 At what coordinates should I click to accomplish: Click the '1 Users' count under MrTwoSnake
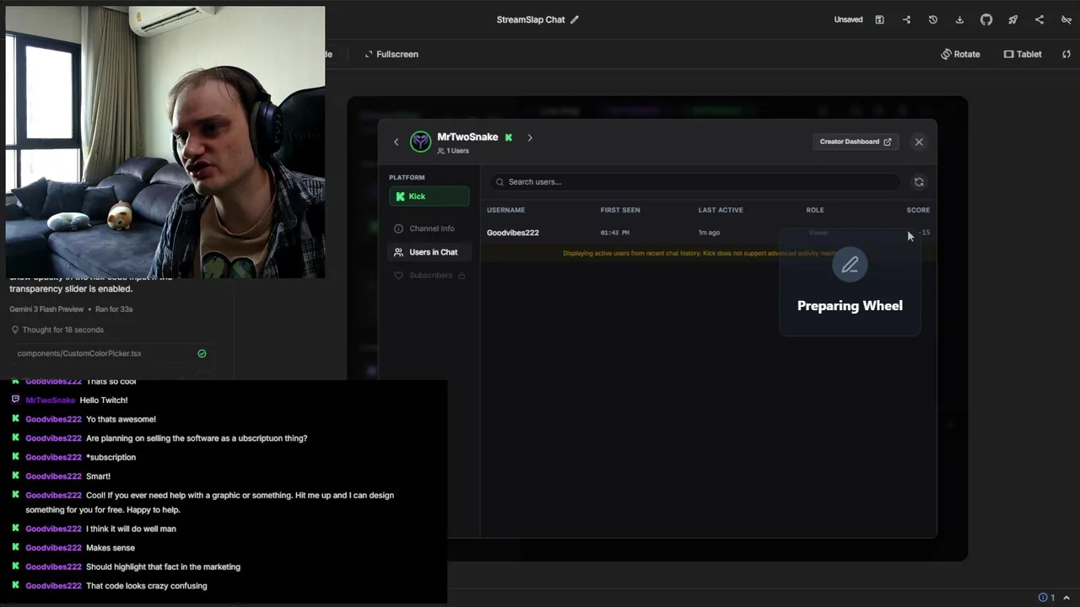click(x=453, y=151)
